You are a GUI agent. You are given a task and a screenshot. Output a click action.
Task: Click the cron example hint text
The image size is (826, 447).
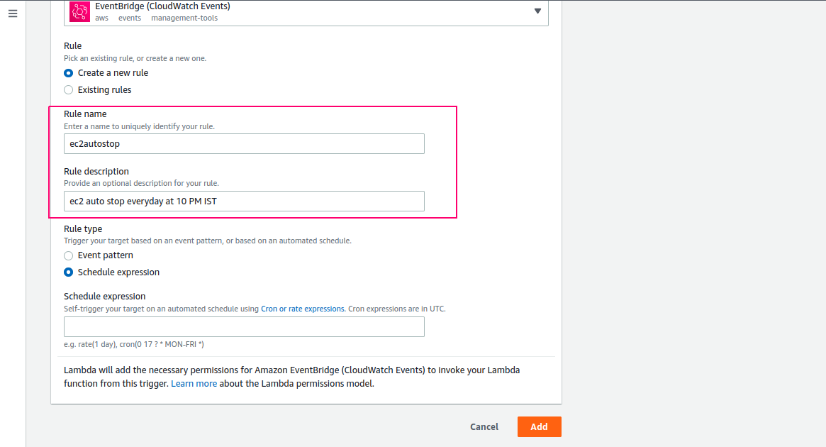134,344
